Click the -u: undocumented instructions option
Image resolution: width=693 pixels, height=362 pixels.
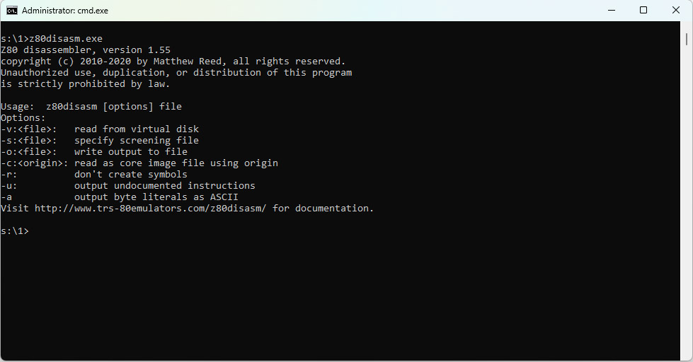coord(128,186)
